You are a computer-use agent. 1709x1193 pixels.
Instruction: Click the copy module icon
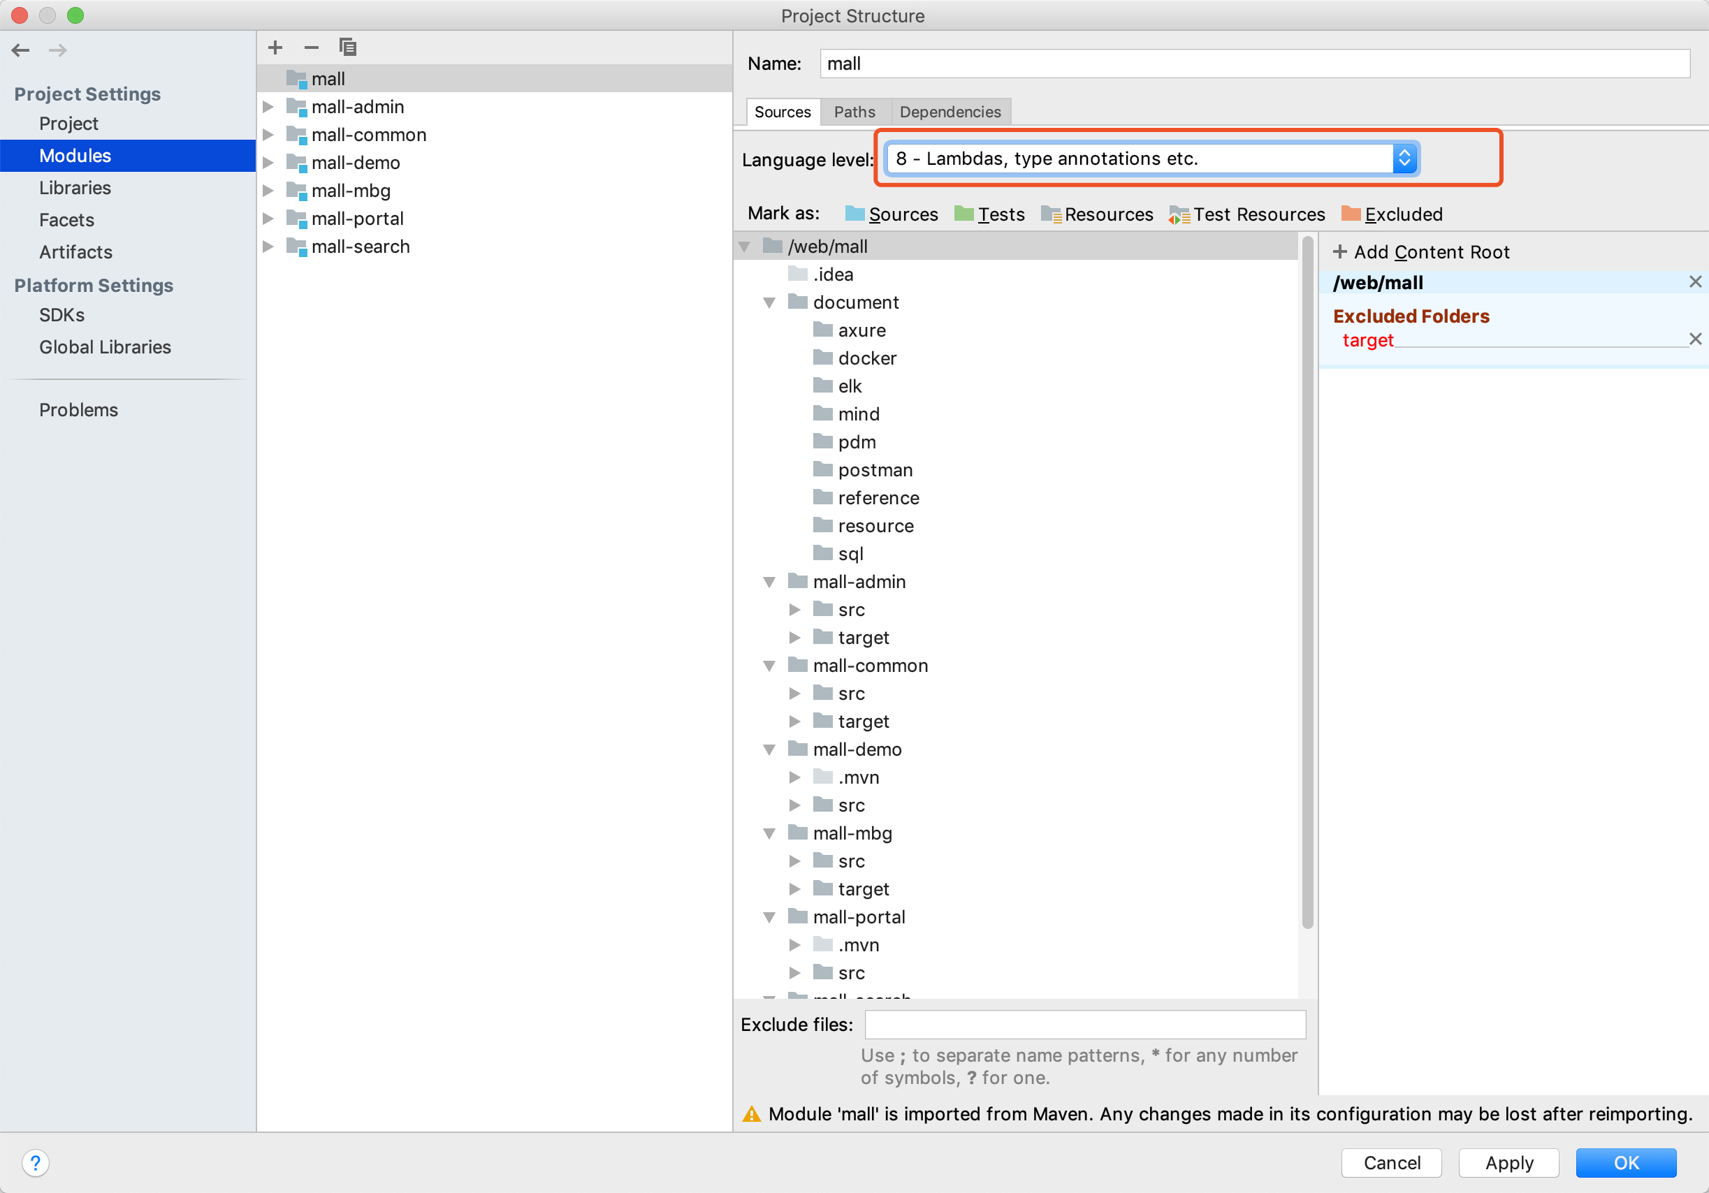348,47
